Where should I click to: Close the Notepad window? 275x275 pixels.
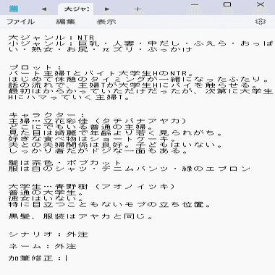coord(261,4)
